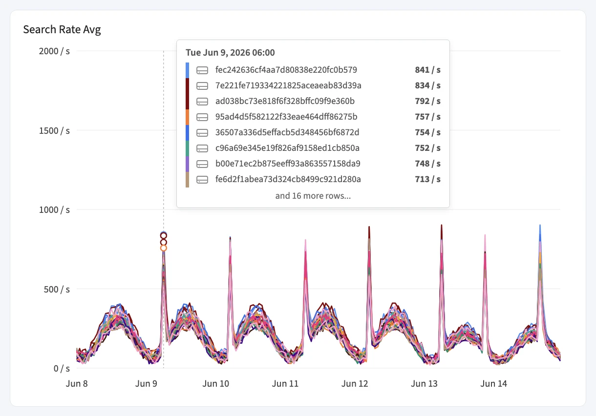Click the green swatch for c96a69e345e19f826af9158ed1cb850a
Image resolution: width=596 pixels, height=416 pixels.
[187, 148]
